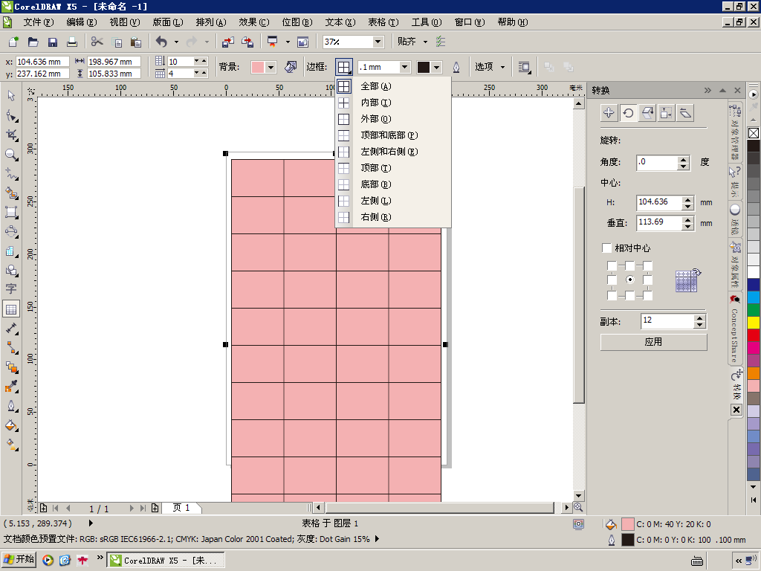This screenshot has width=761, height=571.
Task: Expand the 选项 options dropdown
Action: coord(503,67)
